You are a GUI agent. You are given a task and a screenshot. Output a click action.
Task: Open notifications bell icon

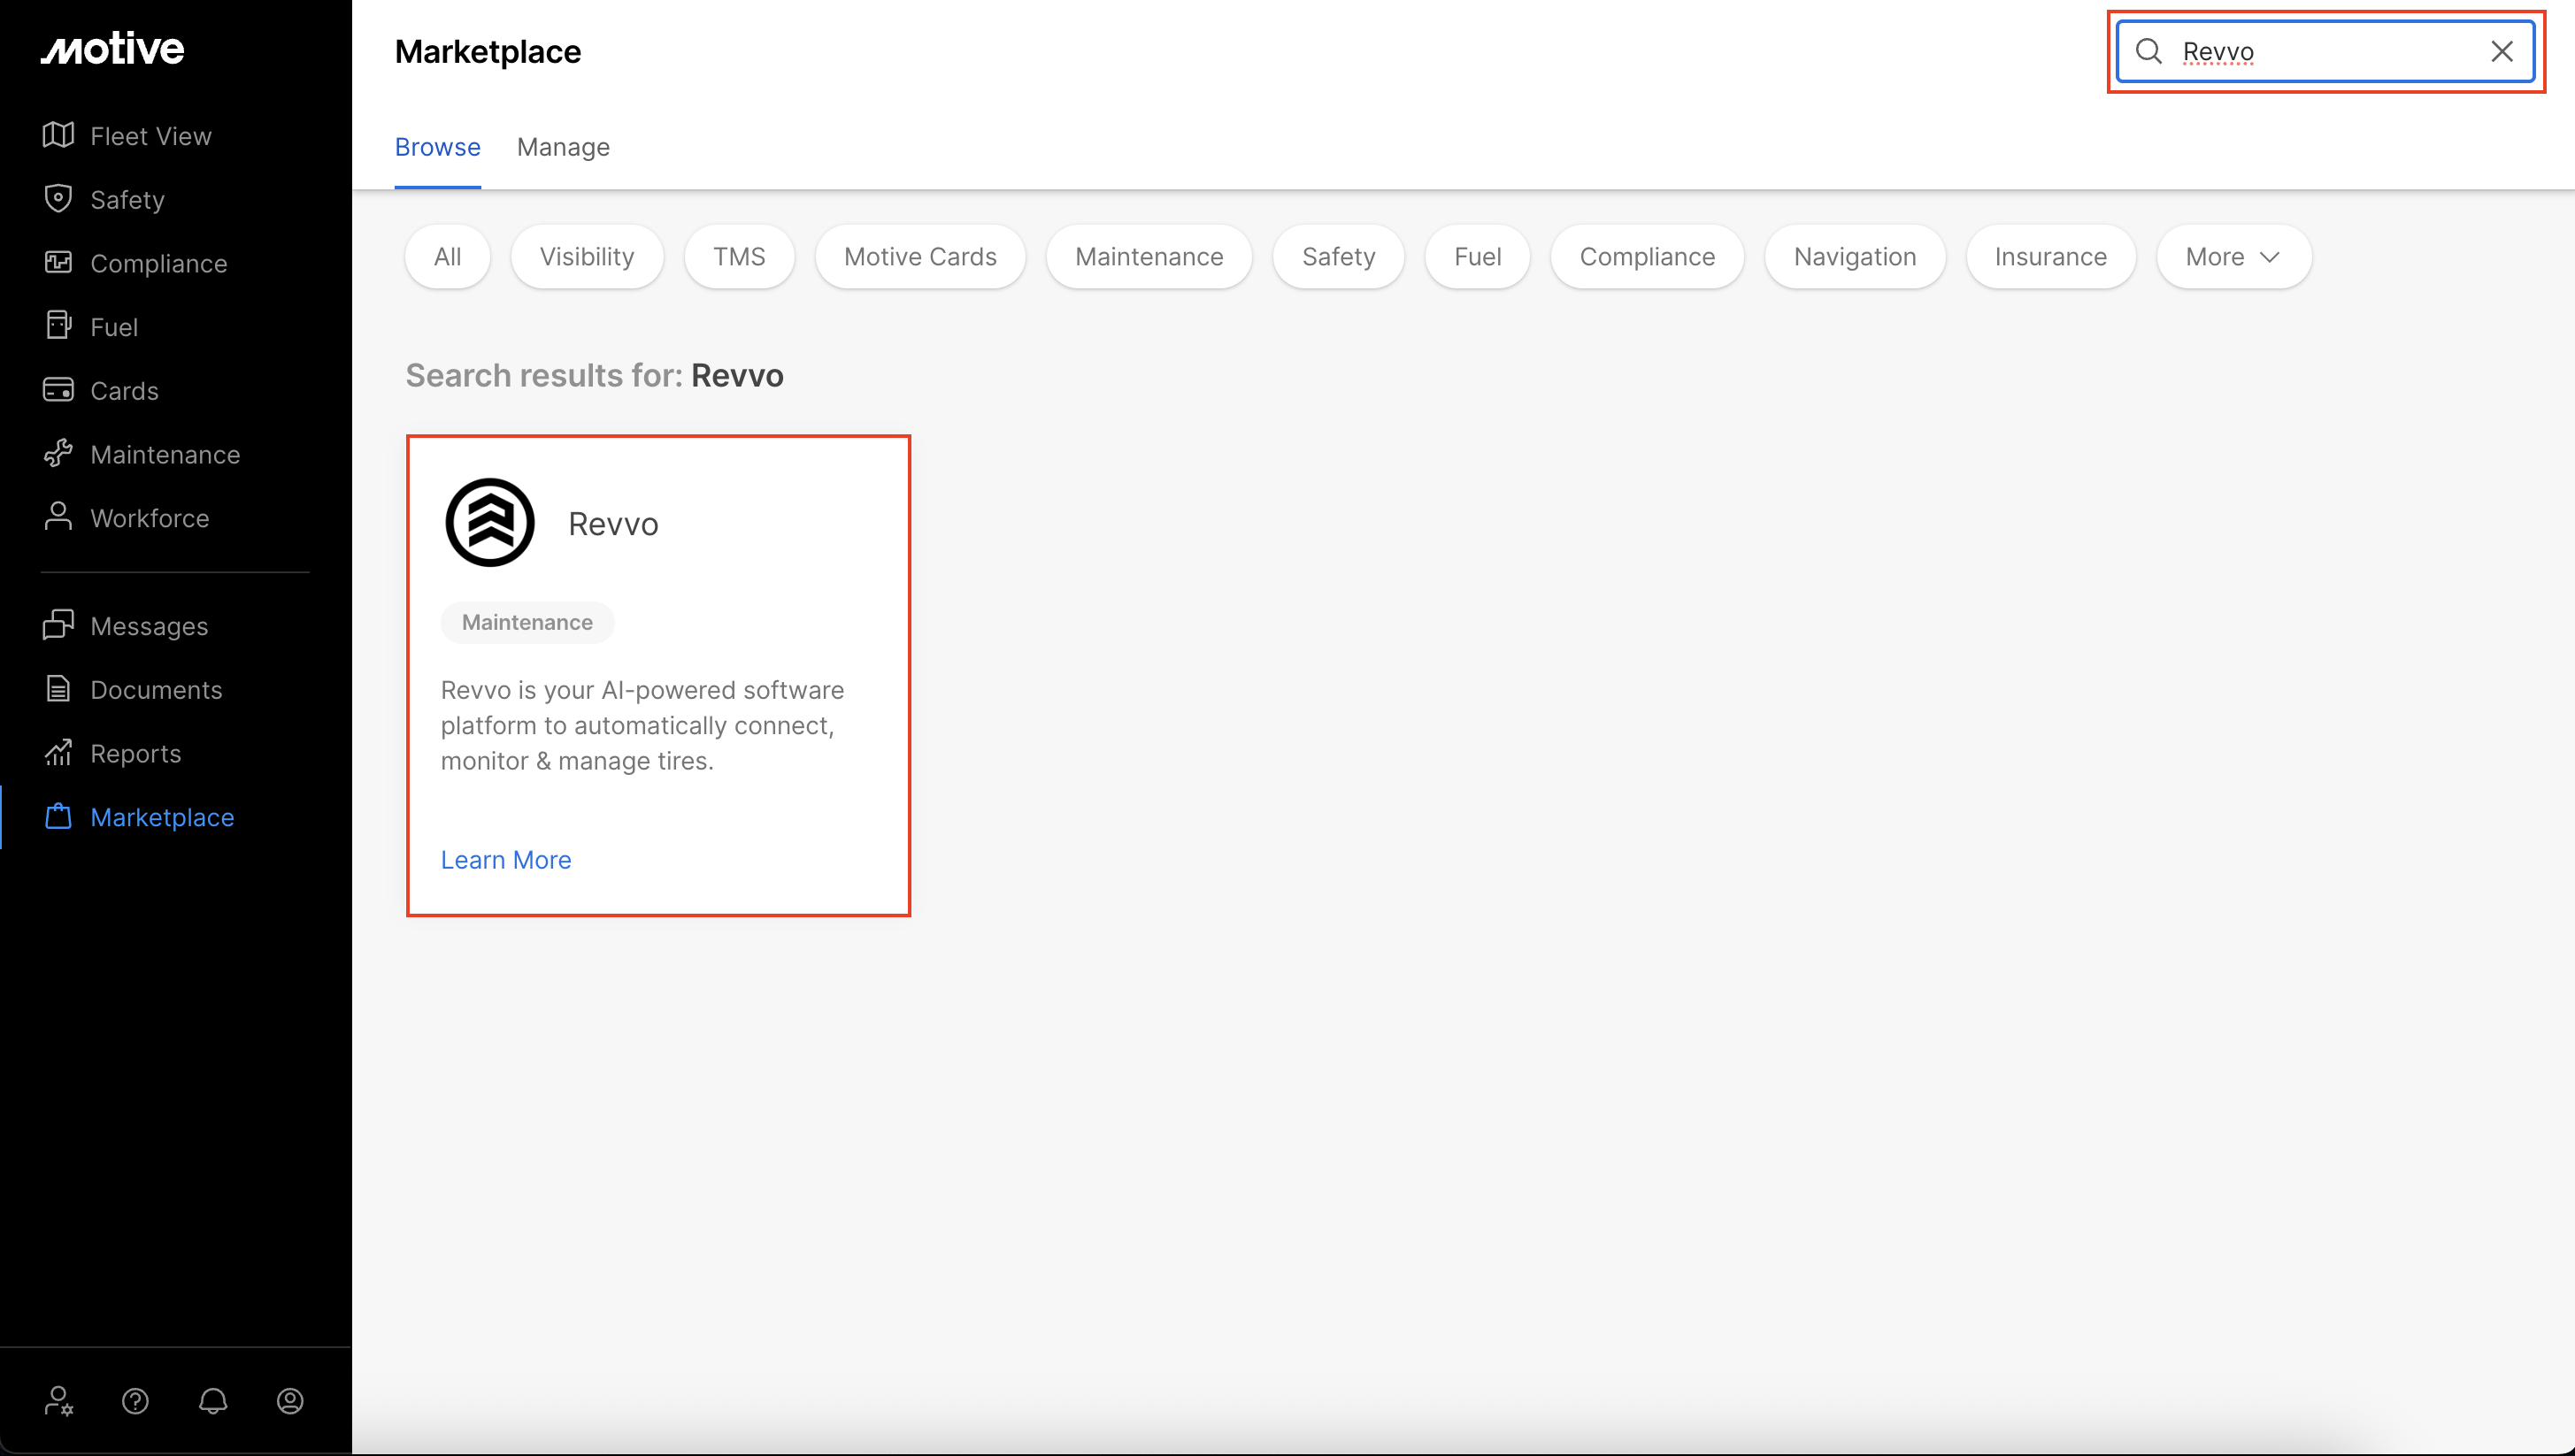[x=213, y=1401]
